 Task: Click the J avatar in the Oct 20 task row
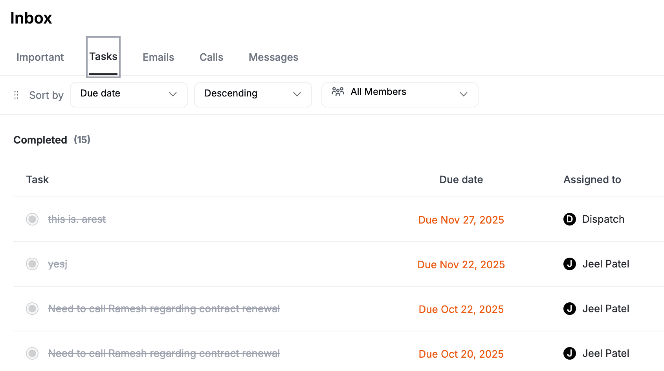pyautogui.click(x=570, y=353)
